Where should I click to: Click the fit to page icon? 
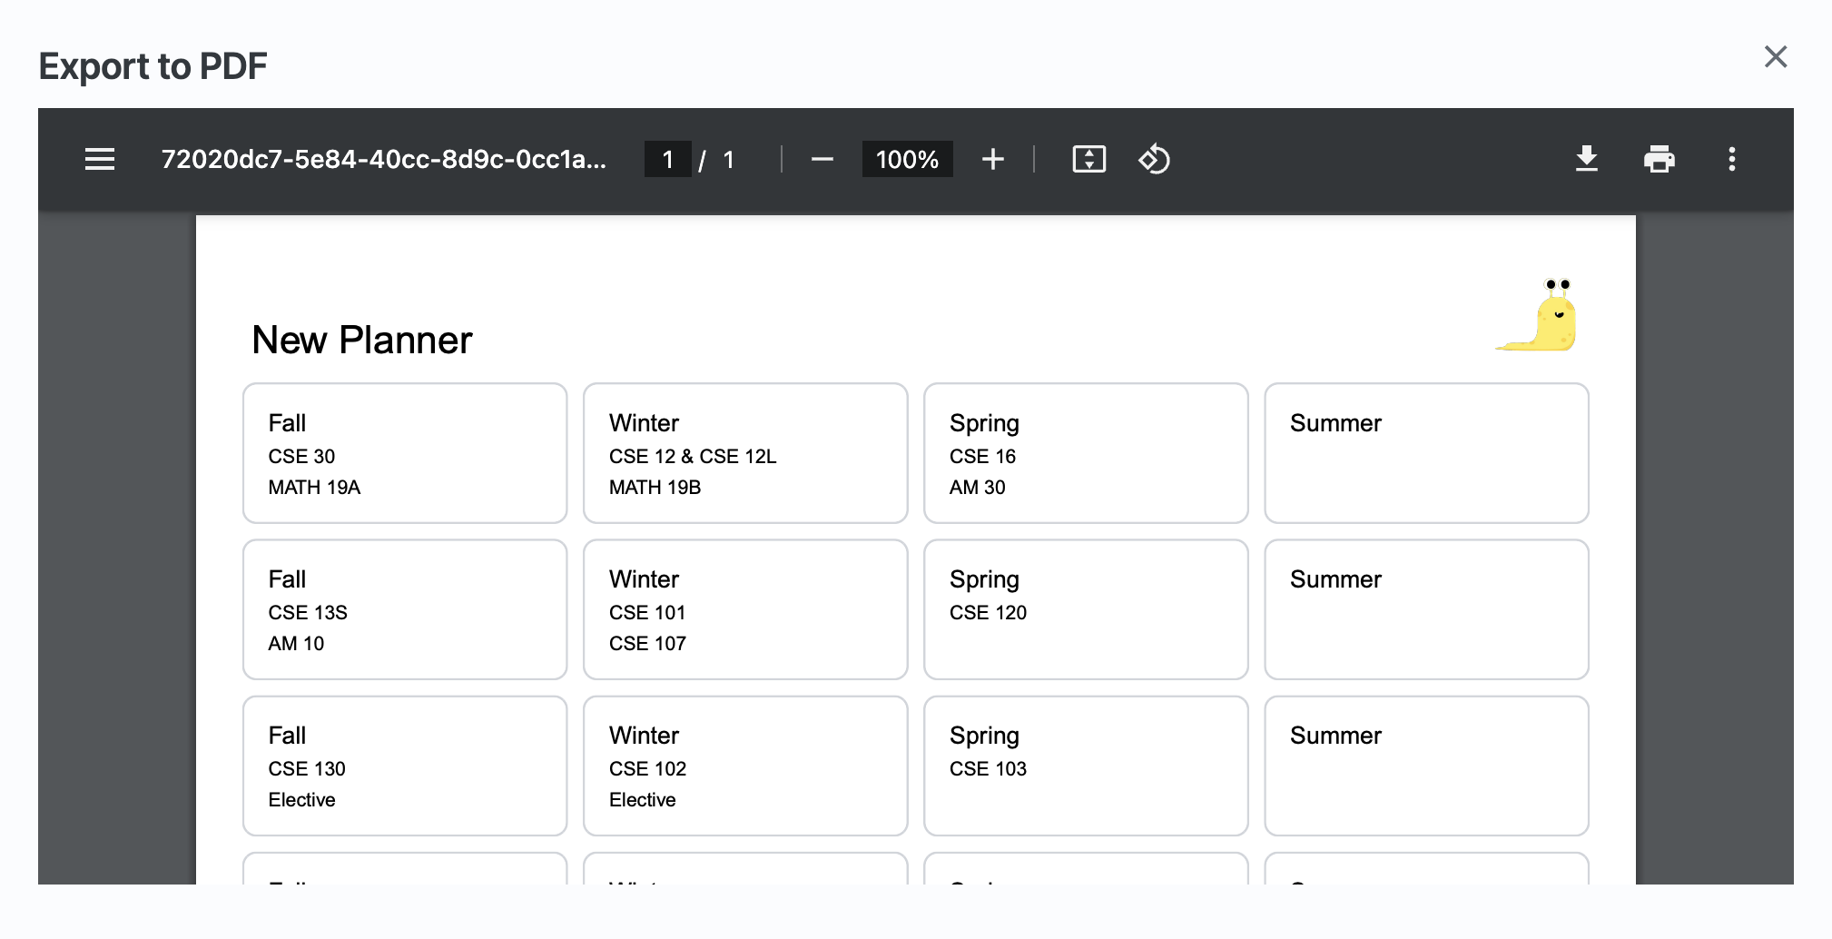(1088, 160)
